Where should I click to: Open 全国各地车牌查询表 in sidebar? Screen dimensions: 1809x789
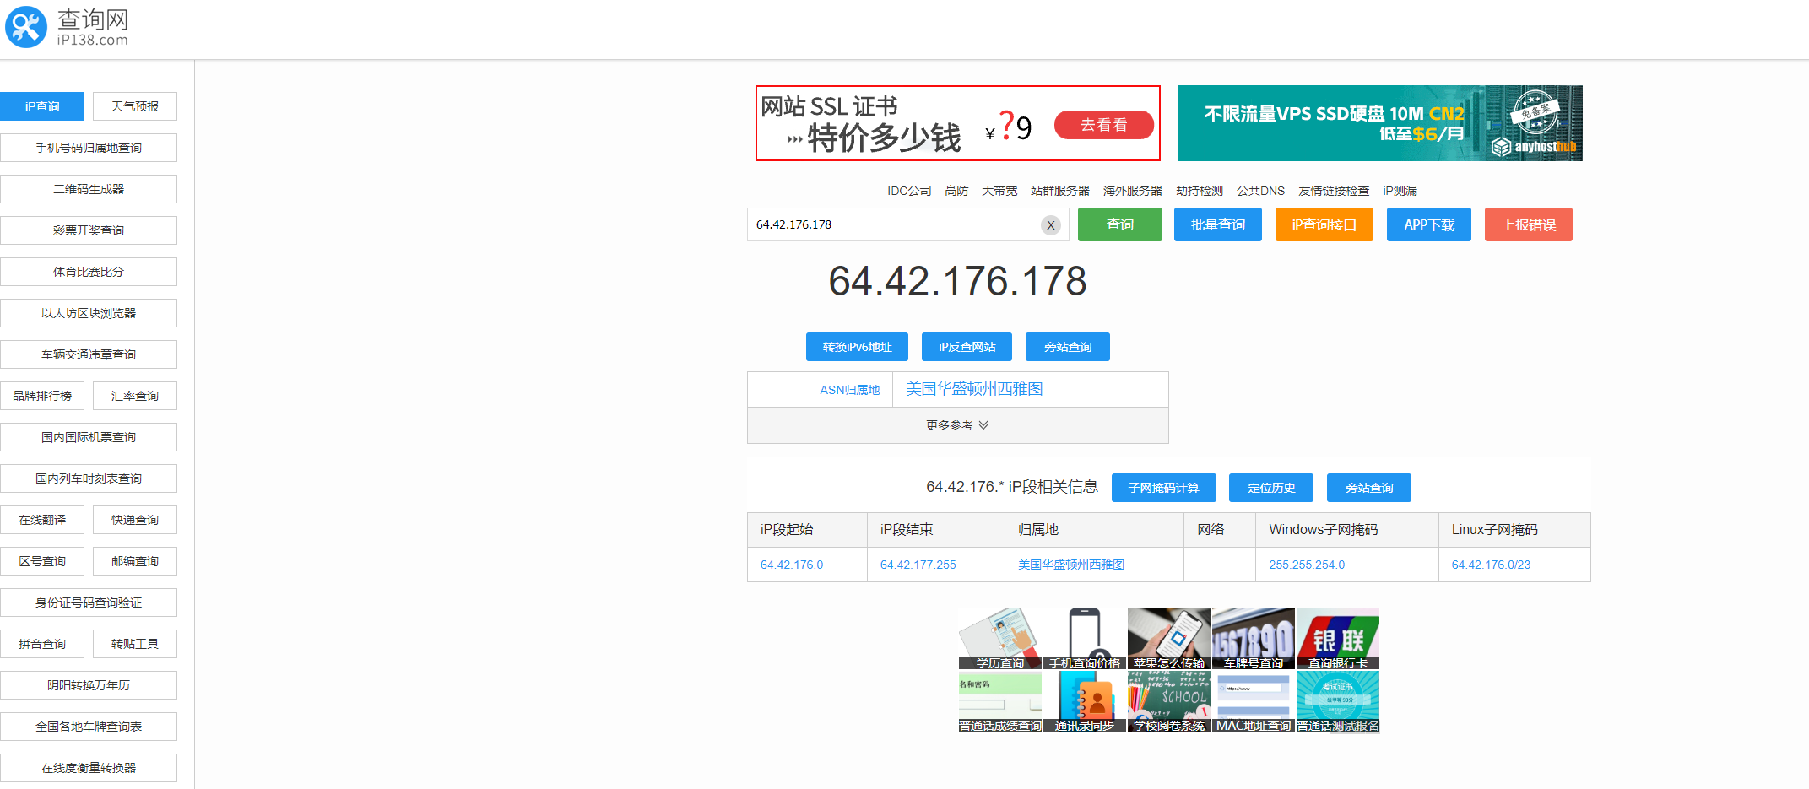tap(89, 727)
